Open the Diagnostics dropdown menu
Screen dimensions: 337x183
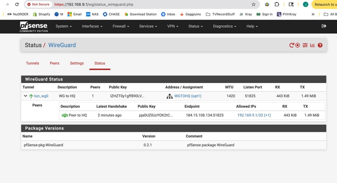[x=224, y=27]
